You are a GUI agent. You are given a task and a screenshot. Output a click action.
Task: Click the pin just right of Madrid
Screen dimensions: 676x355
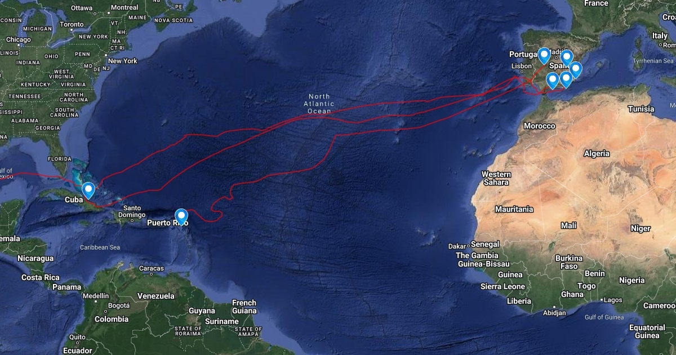click(566, 59)
